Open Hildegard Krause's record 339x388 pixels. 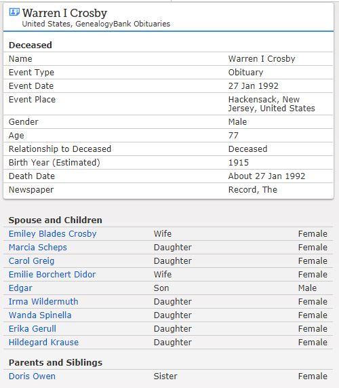pyautogui.click(x=44, y=343)
